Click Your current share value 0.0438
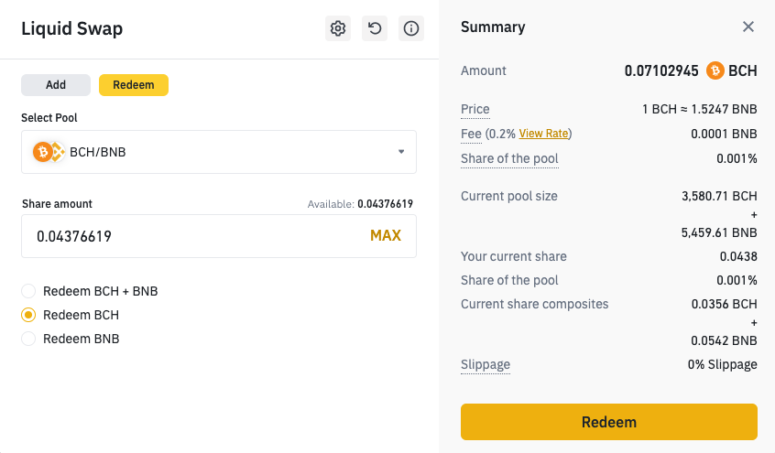 [738, 256]
